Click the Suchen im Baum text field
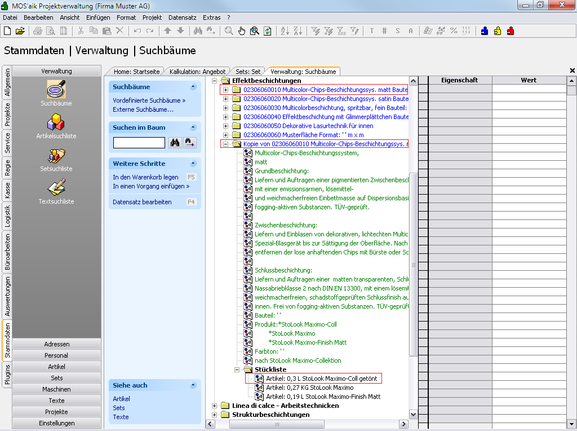This screenshot has height=431, width=577. [139, 143]
